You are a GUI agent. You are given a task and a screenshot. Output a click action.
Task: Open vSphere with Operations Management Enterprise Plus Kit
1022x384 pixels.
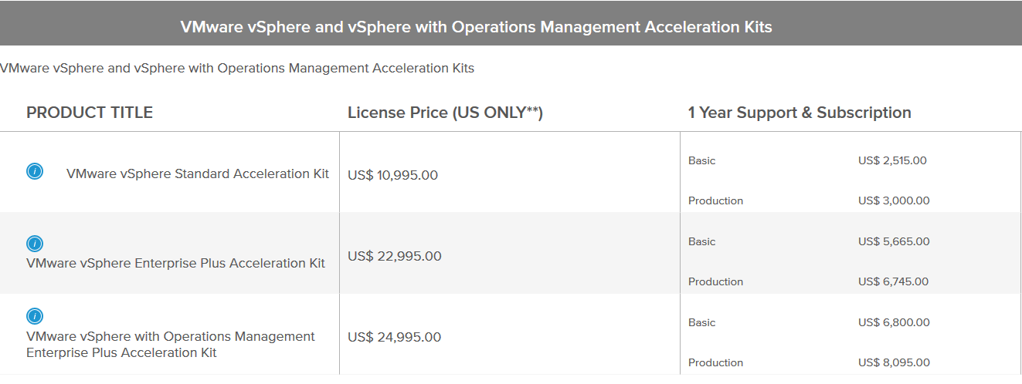tap(171, 345)
